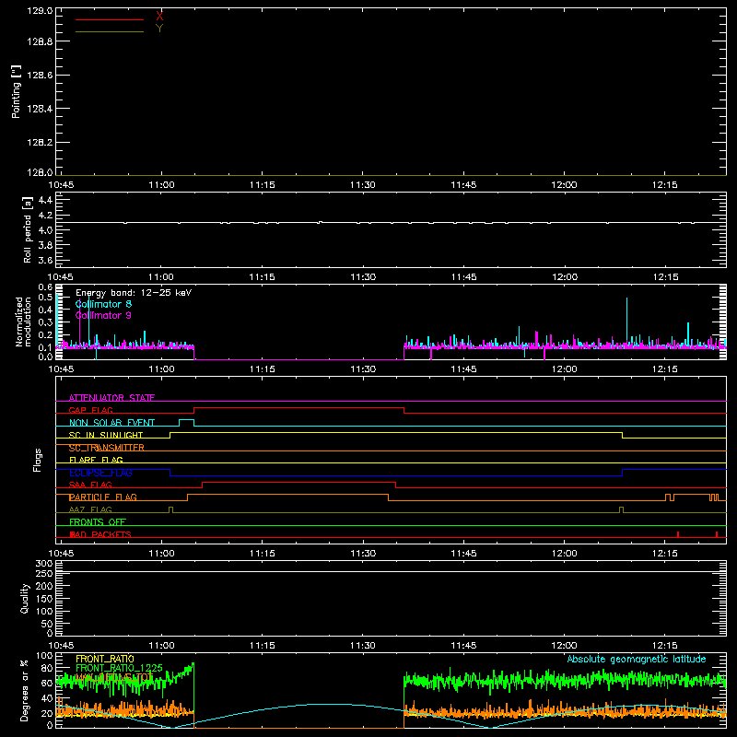Click the FRONTS_OFF flag label
The width and height of the screenshot is (737, 737).
pyautogui.click(x=98, y=522)
